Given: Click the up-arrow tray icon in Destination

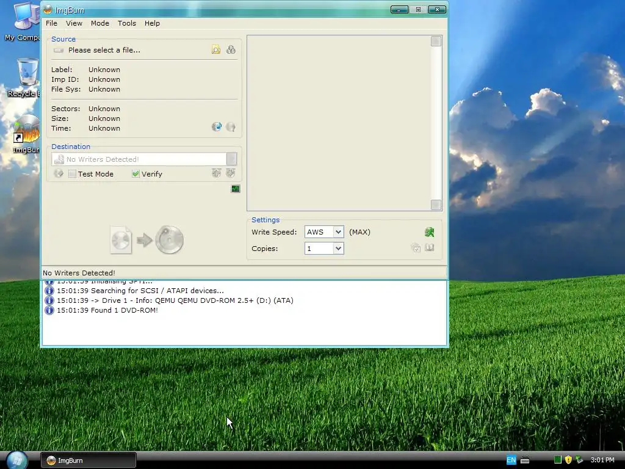Looking at the screenshot, I should coord(216,173).
